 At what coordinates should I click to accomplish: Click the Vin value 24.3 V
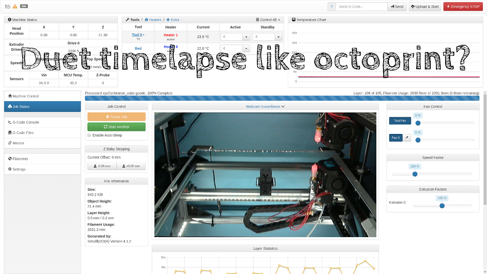click(44, 83)
